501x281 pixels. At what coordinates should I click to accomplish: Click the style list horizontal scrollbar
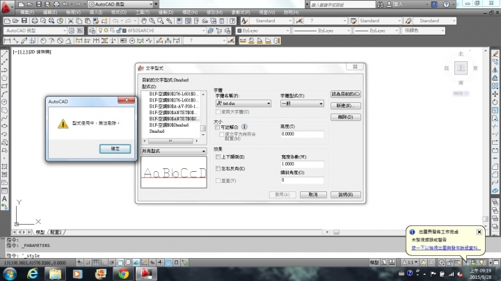(x=170, y=140)
